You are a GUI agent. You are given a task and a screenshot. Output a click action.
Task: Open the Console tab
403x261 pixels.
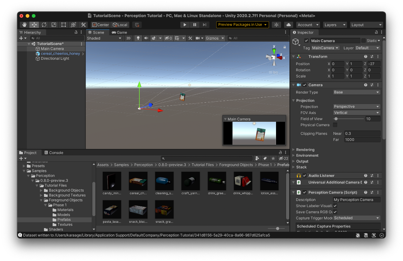(54, 153)
